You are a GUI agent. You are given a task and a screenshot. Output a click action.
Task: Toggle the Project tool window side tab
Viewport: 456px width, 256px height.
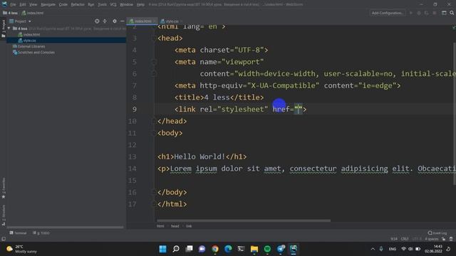pos(3,28)
